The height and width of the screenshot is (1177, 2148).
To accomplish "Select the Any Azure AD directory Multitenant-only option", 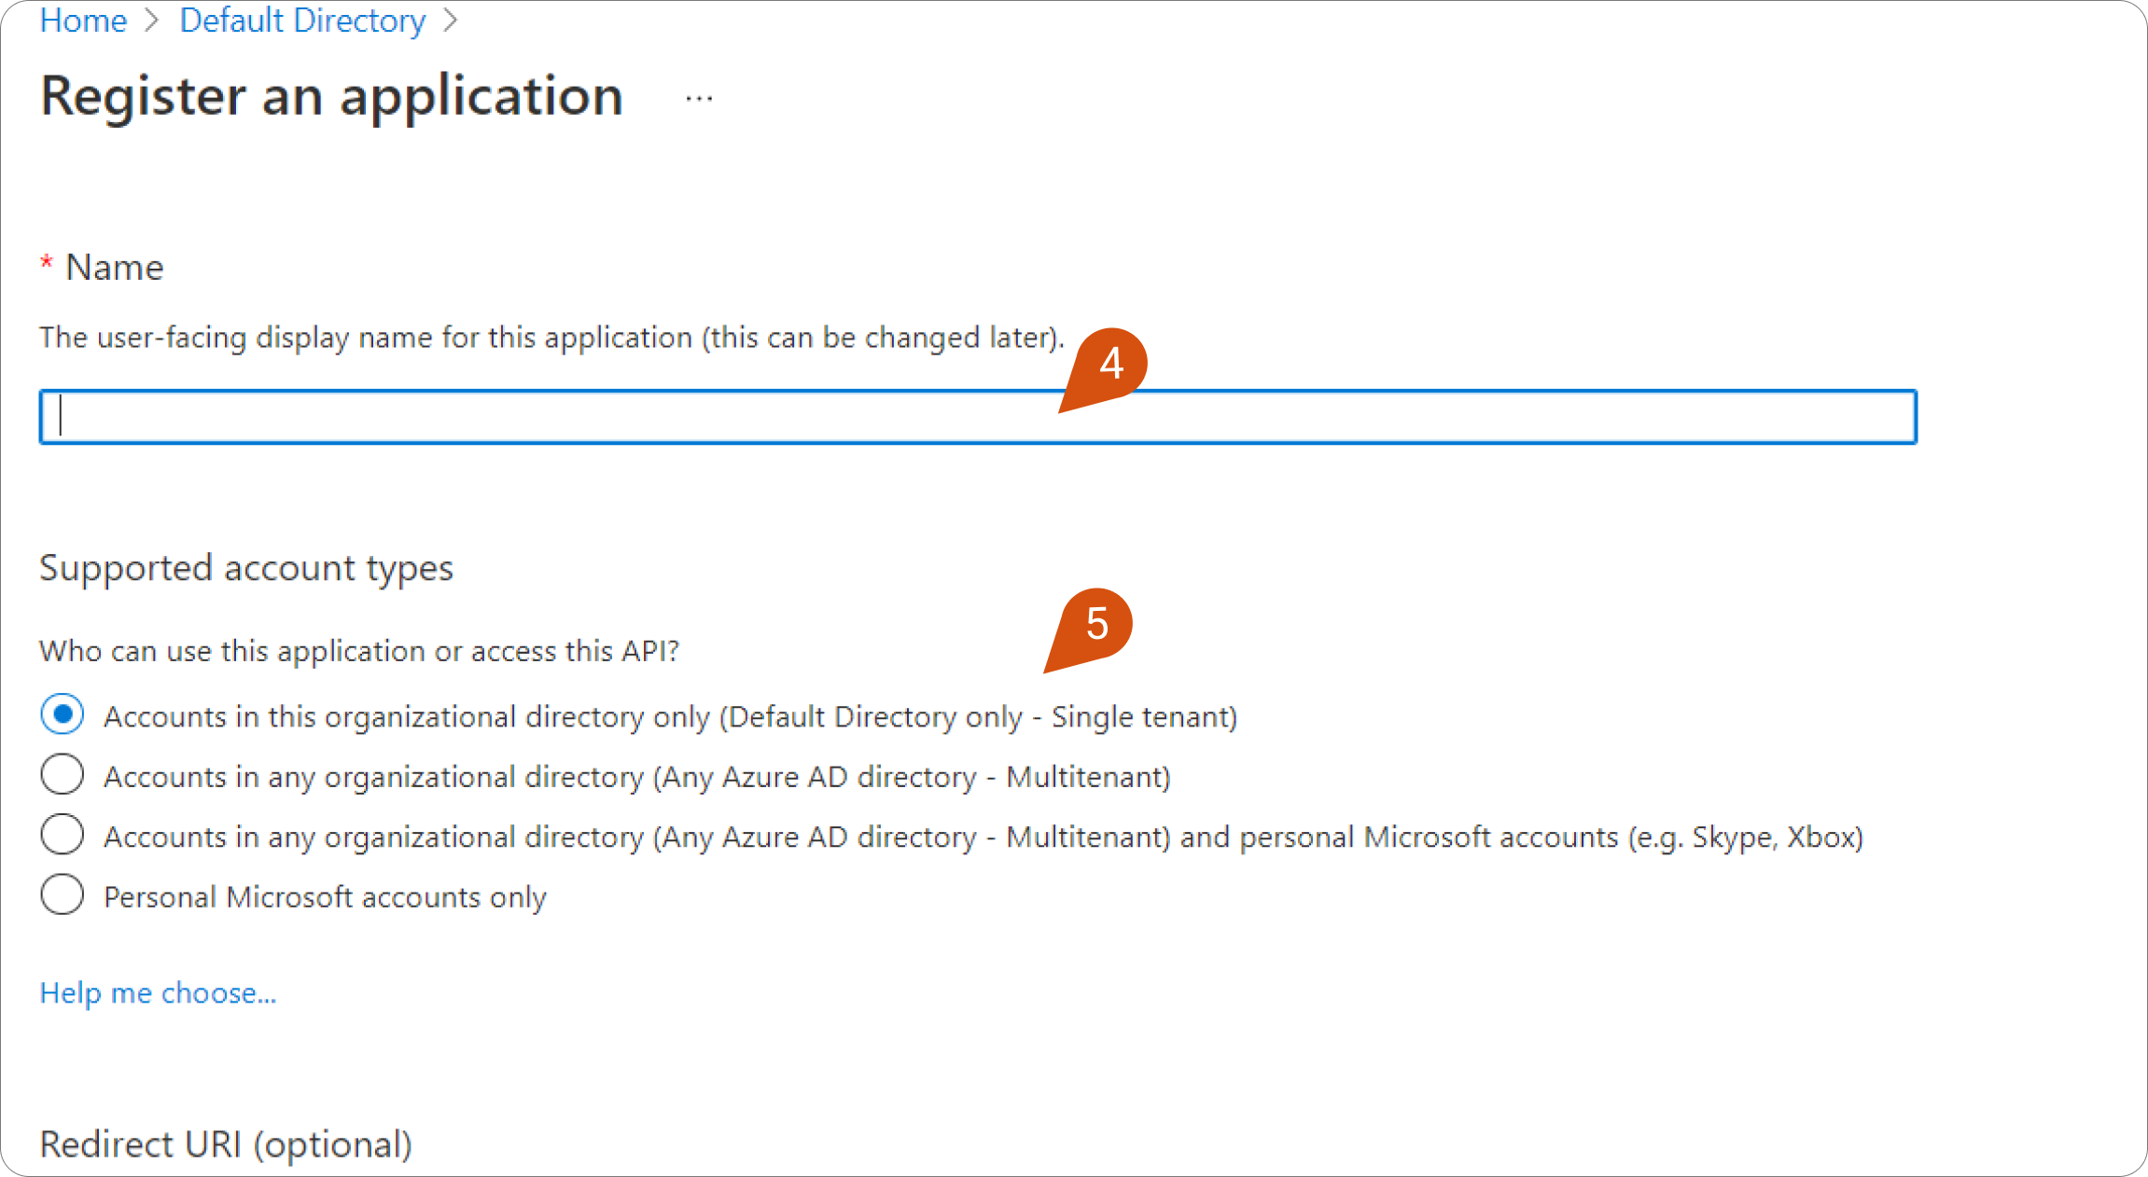I will click(63, 775).
